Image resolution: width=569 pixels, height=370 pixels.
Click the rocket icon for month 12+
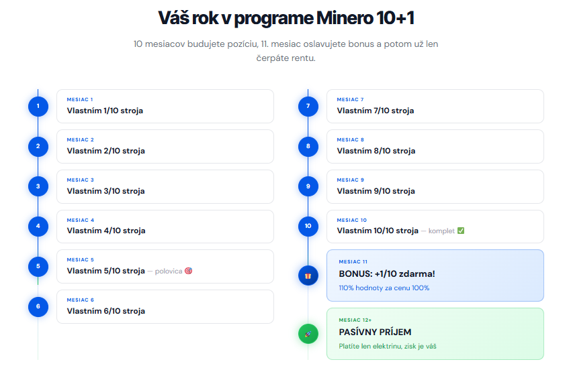(x=308, y=333)
